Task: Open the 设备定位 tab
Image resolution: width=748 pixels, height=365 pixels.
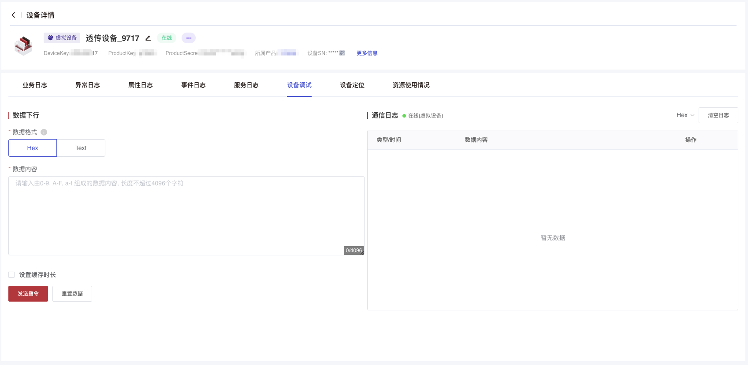Action: click(x=352, y=85)
